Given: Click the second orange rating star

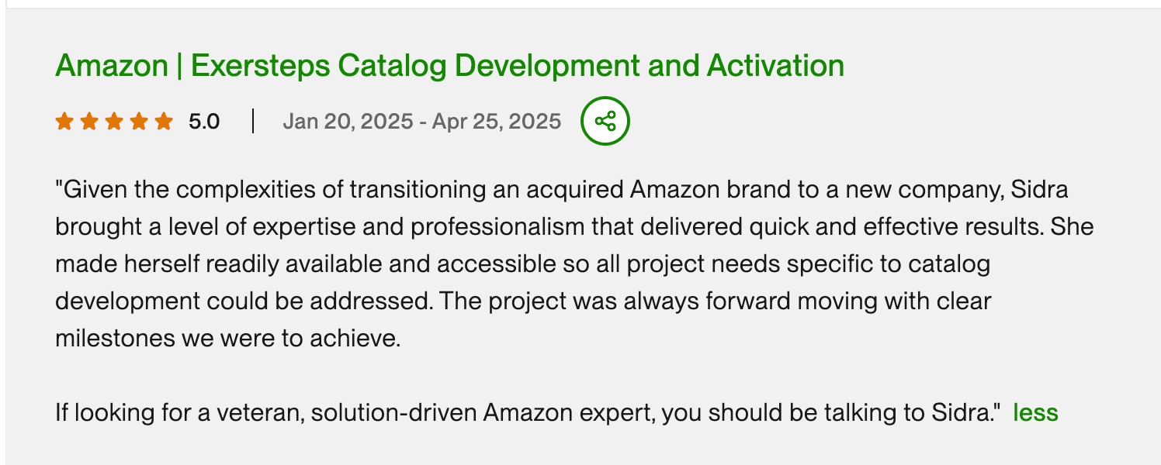Looking at the screenshot, I should coord(89,121).
